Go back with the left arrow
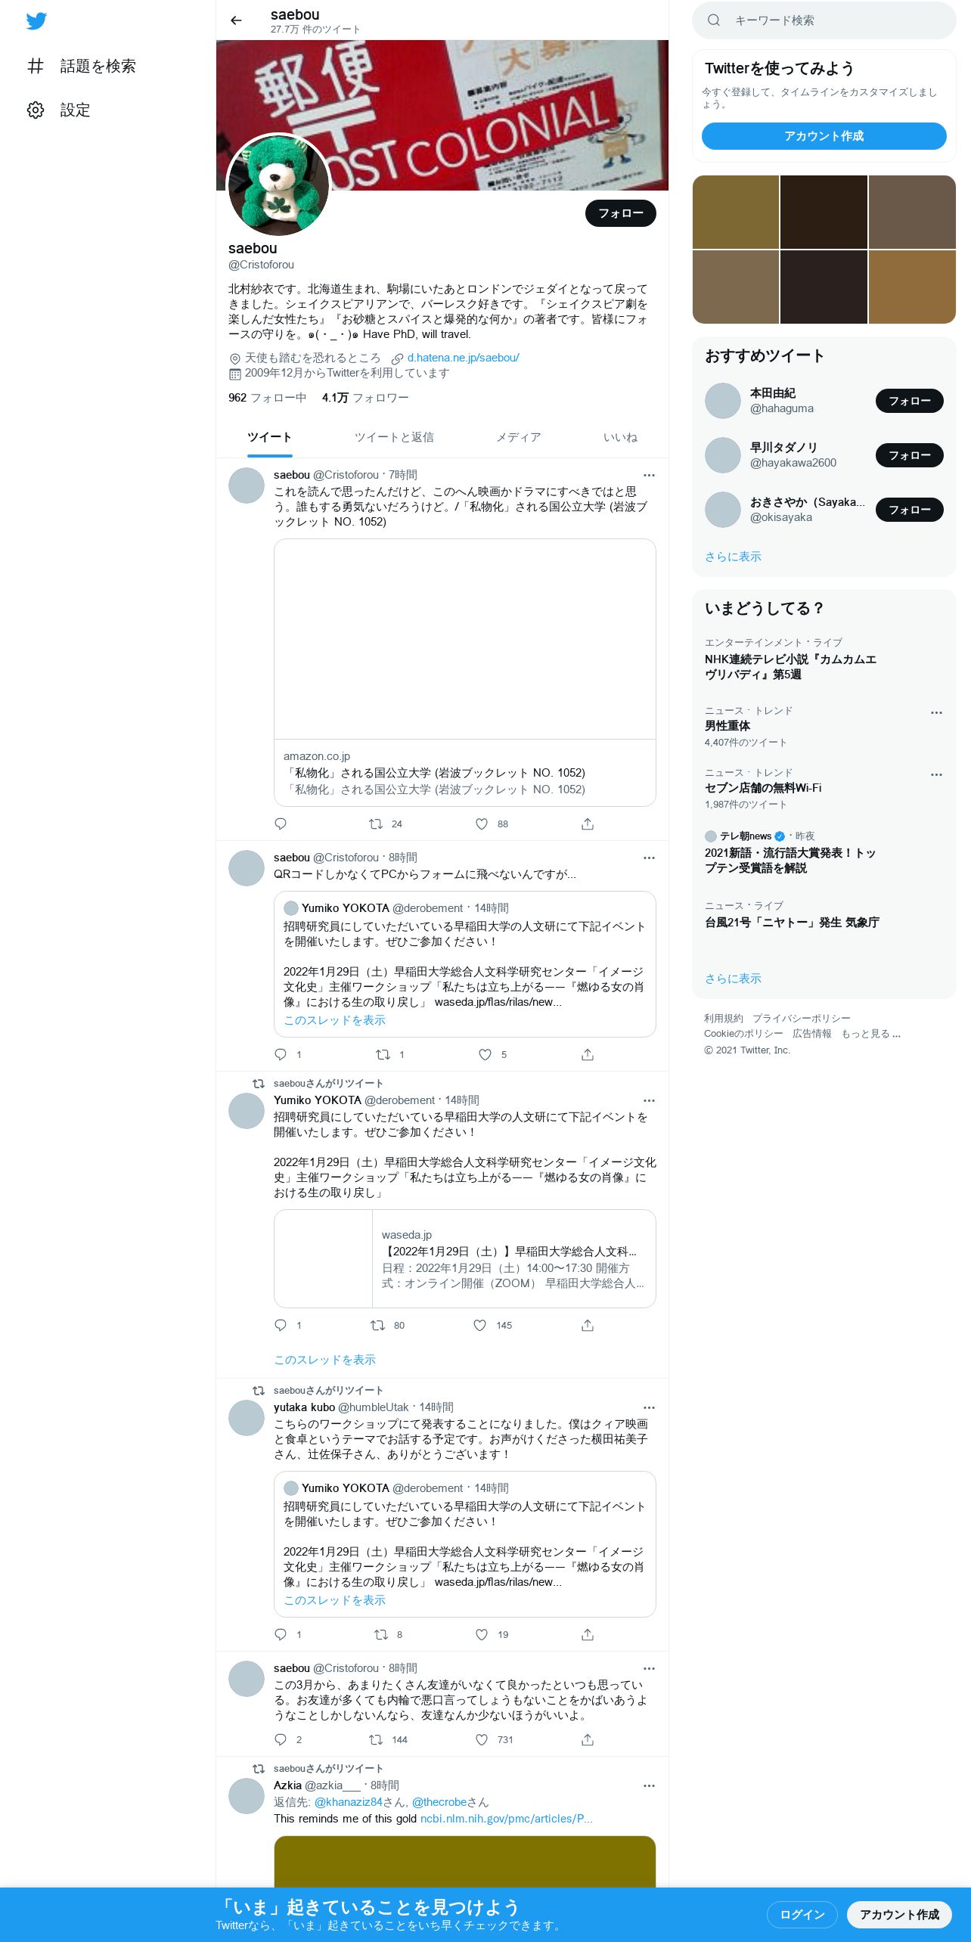 coord(236,20)
